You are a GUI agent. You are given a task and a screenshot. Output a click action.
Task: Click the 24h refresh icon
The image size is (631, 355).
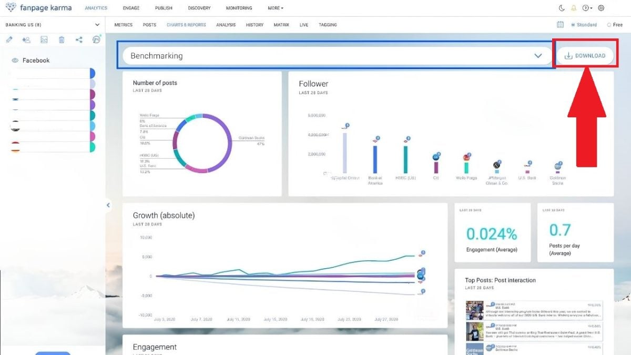96,39
